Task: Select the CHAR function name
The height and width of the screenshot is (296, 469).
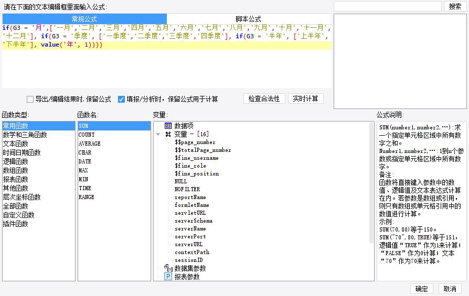Action: coord(114,152)
